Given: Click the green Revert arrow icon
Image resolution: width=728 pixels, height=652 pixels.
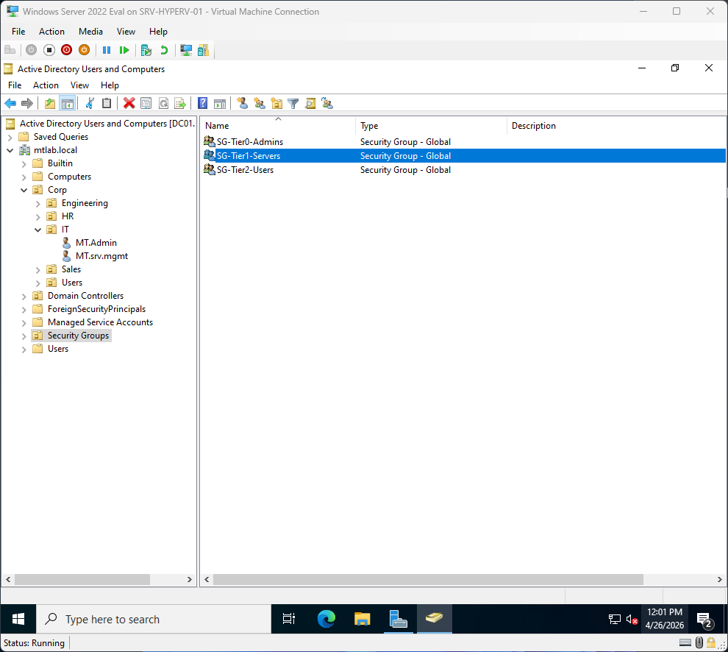Looking at the screenshot, I should [164, 50].
